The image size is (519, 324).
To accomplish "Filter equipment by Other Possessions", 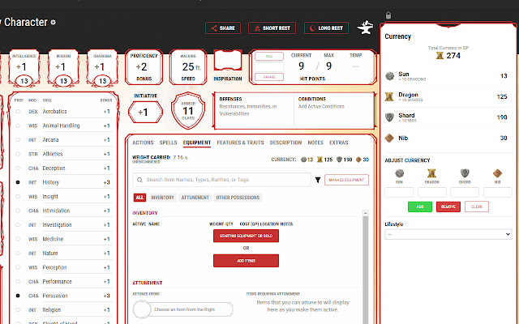I will click(238, 198).
